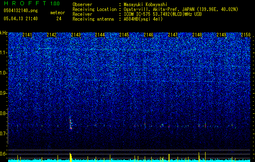Viewport: 255px width, 162px height.
Task: Click the 1.1 kHz axis label
Action: point(4,53)
